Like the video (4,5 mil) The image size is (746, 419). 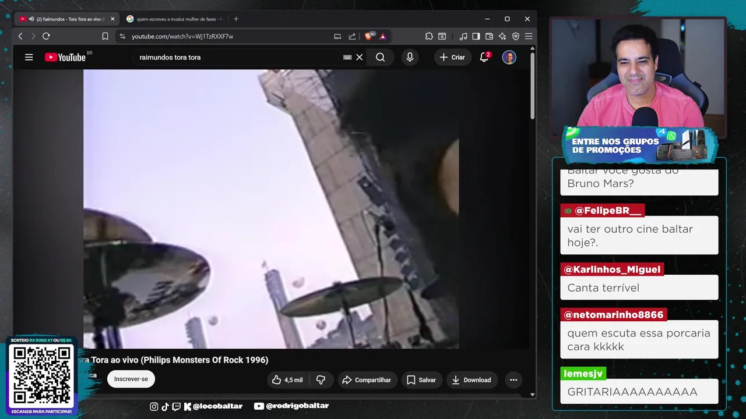point(287,379)
